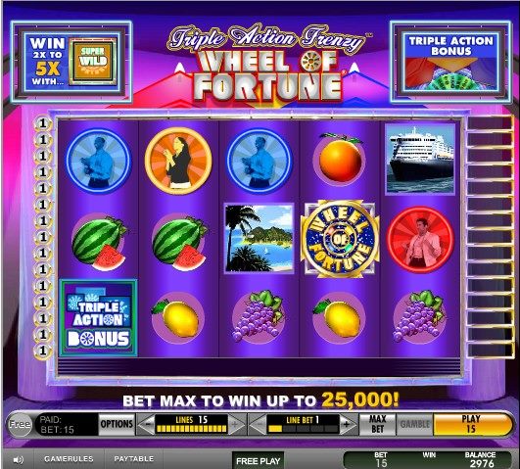The image size is (520, 469).
Task: Open the GAMERULES page
Action: (69, 458)
